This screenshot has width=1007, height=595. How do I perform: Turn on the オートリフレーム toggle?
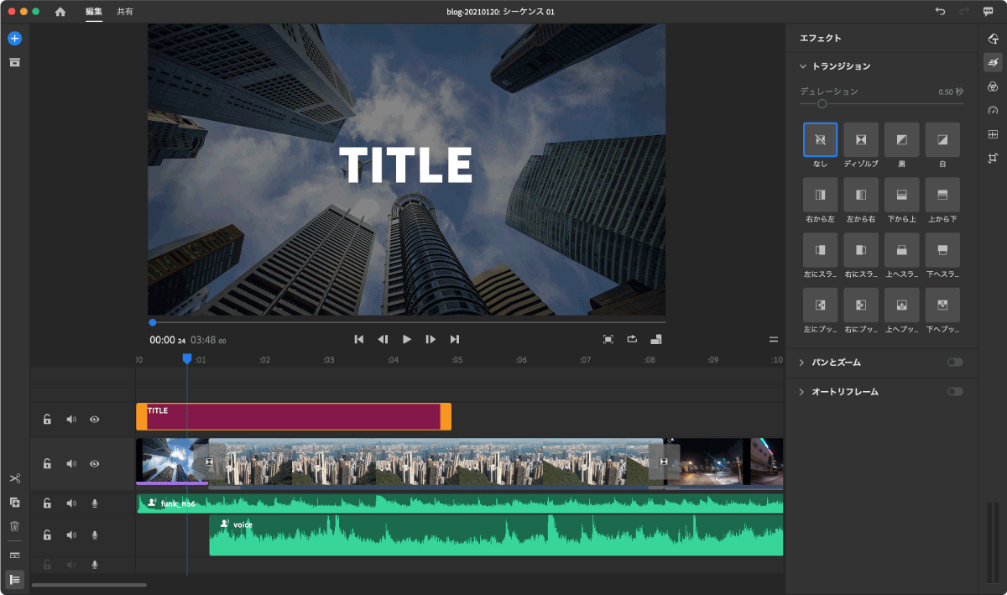coord(955,392)
